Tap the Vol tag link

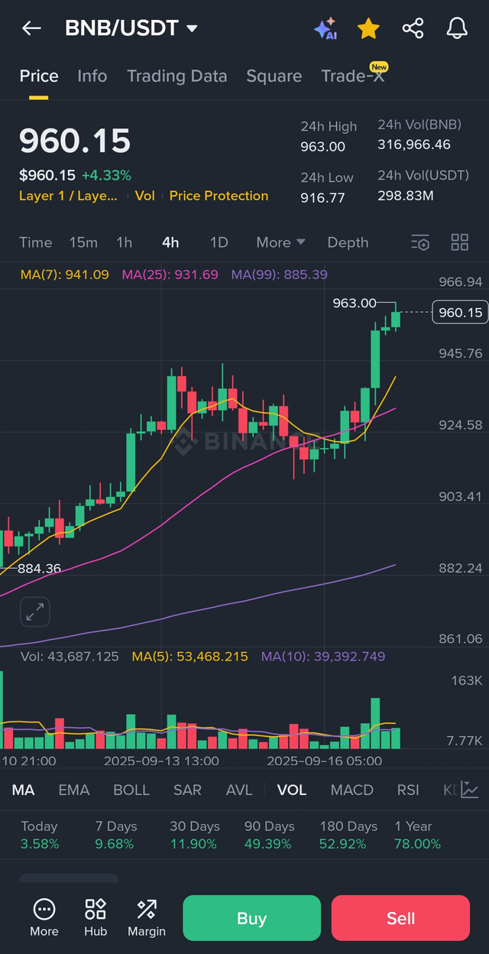coord(145,196)
